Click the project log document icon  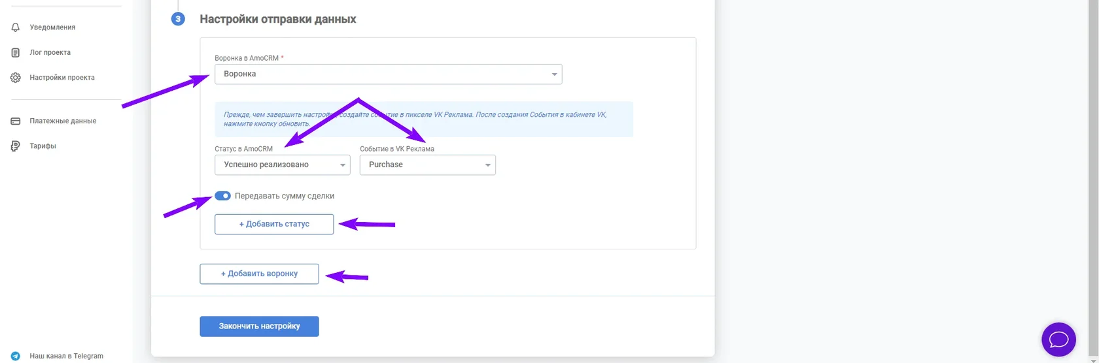click(16, 52)
